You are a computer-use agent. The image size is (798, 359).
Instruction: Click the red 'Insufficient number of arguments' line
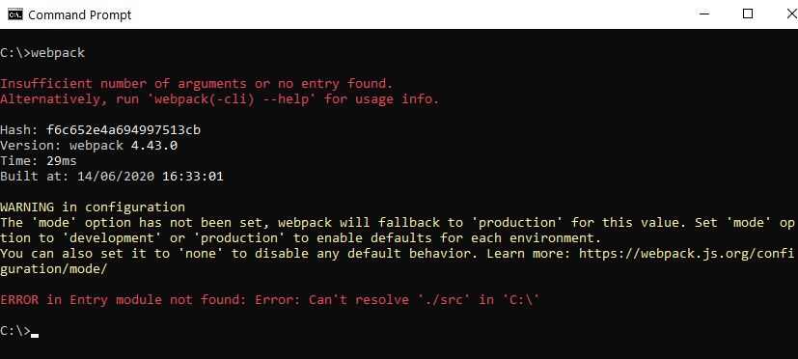tap(197, 84)
